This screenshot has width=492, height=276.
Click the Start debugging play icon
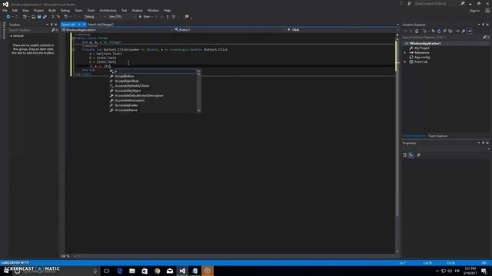tap(140, 17)
